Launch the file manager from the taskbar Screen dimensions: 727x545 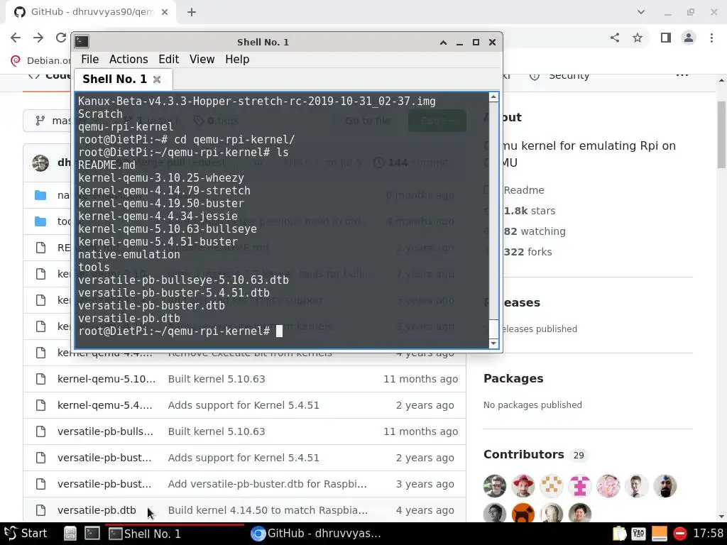70,534
